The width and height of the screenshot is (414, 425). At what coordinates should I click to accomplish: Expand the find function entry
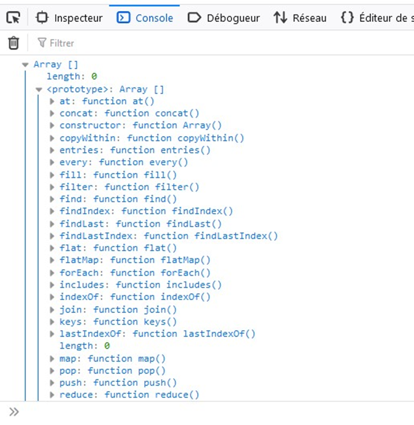tap(52, 199)
